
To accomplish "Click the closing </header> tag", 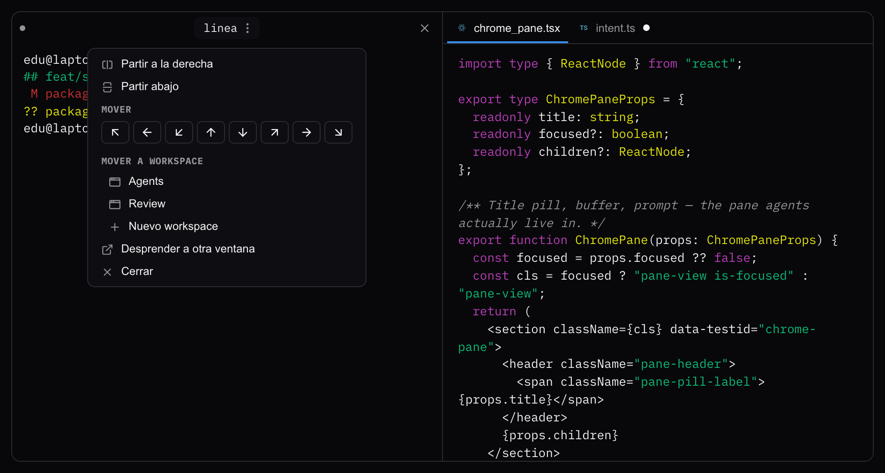I will [x=535, y=418].
